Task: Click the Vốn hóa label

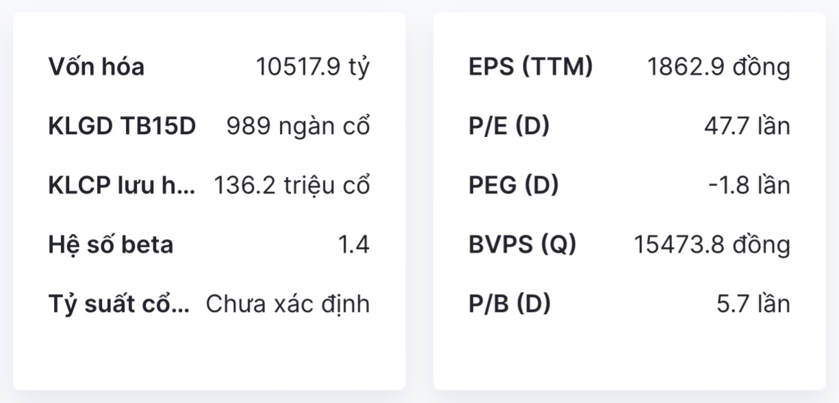Action: pyautogui.click(x=96, y=67)
